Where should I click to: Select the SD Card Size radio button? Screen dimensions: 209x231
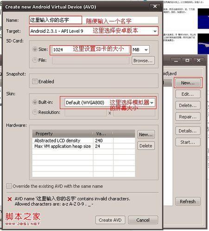point(35,49)
